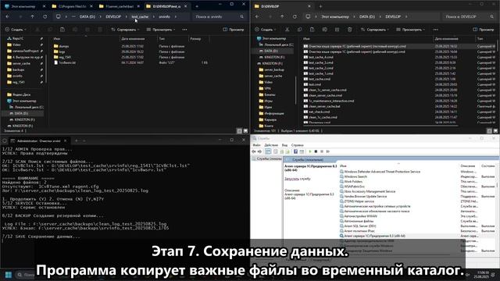Add a new tab in DEVELOP Explorer window
Image resolution: width=500 pixels, height=281 pixels.
(320, 6)
